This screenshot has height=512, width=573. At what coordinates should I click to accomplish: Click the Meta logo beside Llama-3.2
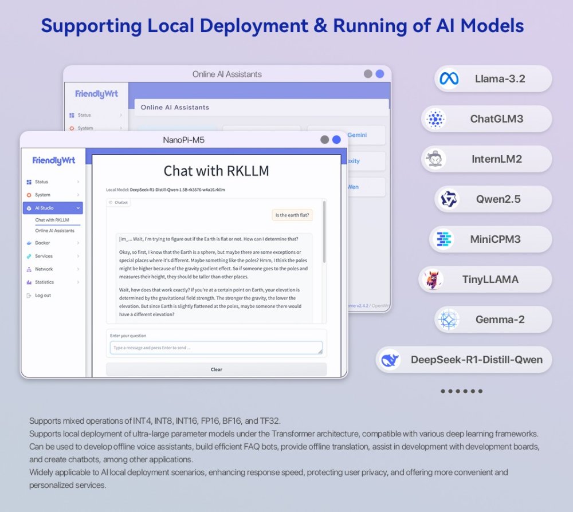(x=449, y=78)
